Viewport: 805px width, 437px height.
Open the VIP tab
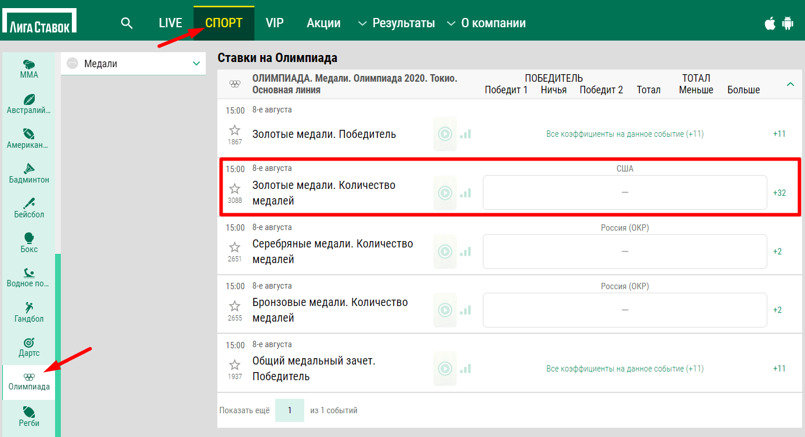[x=275, y=23]
